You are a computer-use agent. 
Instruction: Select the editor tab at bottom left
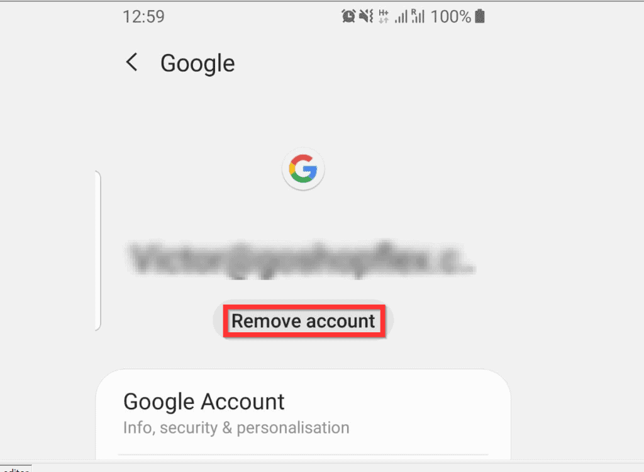[16, 468]
